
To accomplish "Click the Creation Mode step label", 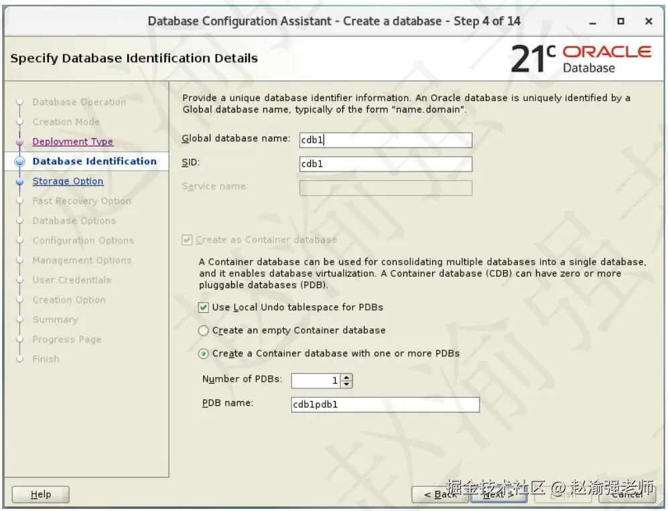I will 66,122.
